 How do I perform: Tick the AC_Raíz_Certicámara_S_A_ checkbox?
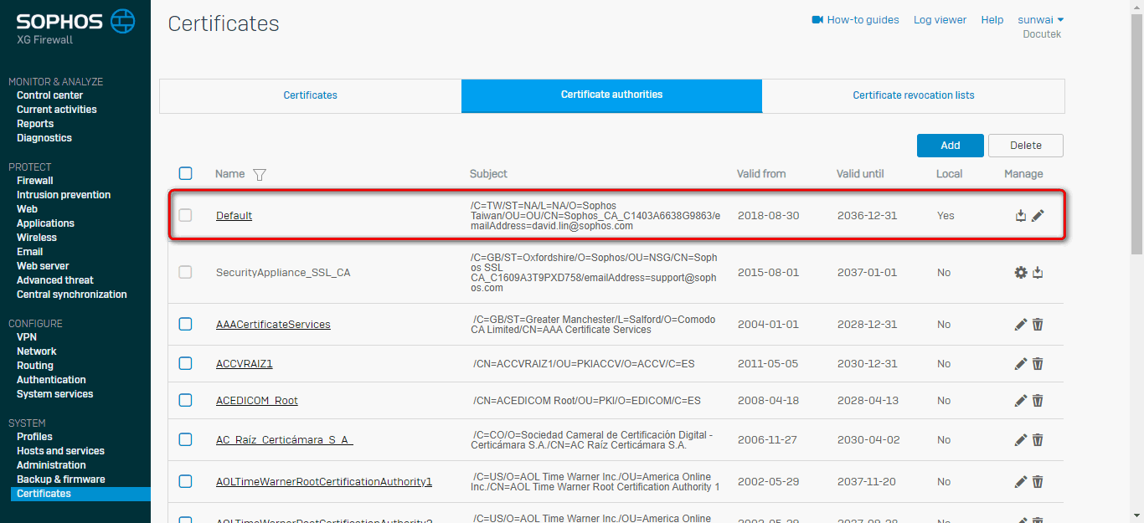point(185,439)
